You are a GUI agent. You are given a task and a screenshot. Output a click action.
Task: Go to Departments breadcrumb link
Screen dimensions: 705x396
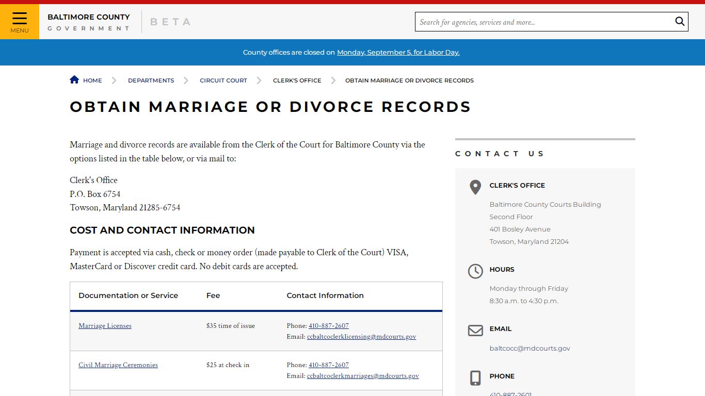151,80
